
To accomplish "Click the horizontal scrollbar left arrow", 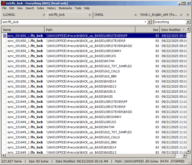I will (4, 156).
